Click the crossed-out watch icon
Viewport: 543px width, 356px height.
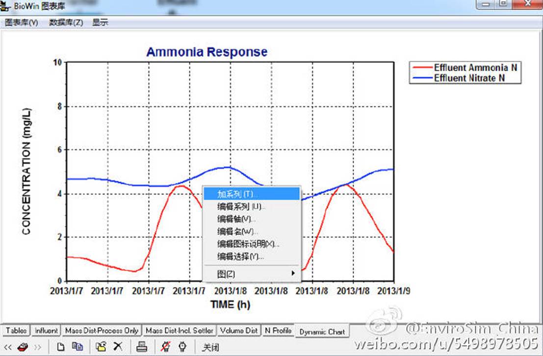pyautogui.click(x=166, y=347)
